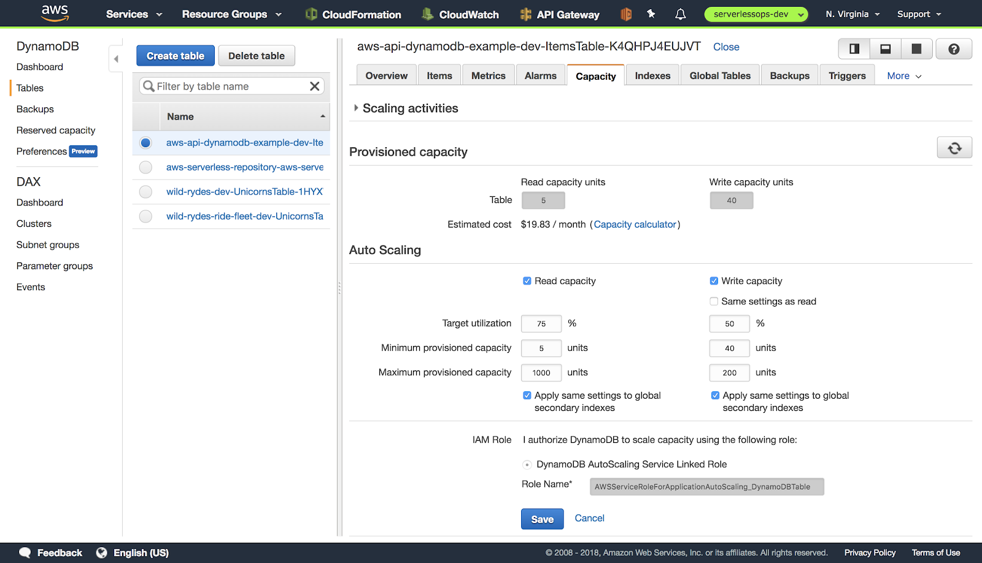Click the Filter by table name field
The height and width of the screenshot is (563, 982).
[x=231, y=86]
